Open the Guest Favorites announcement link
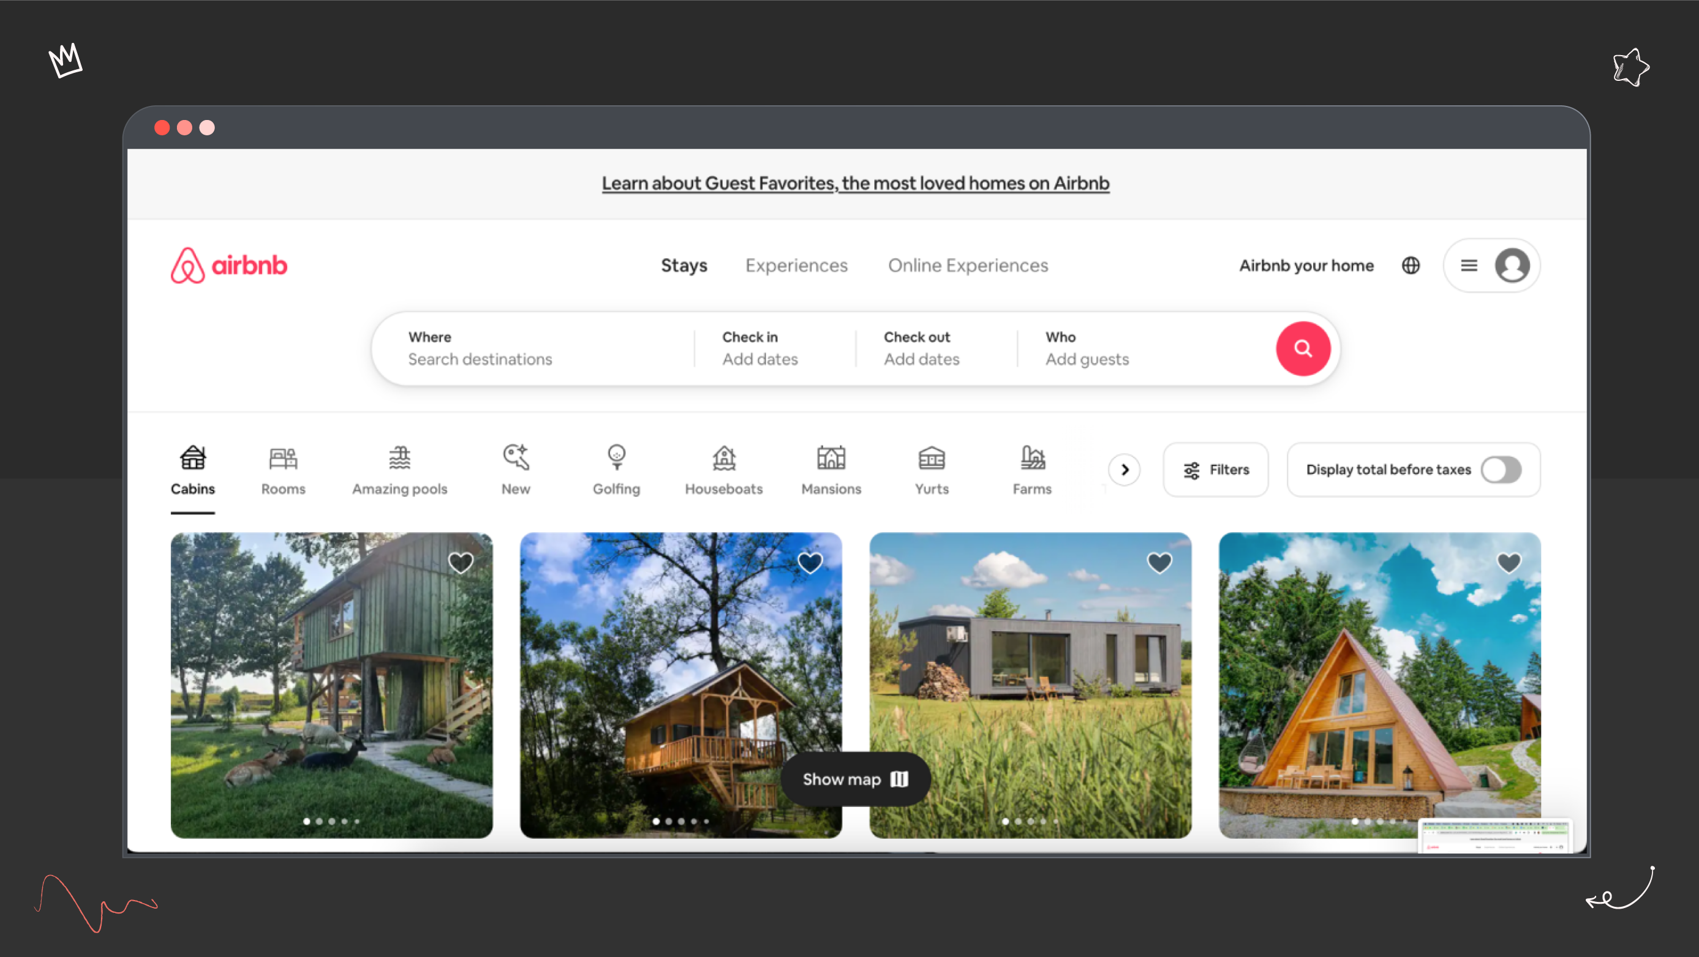Screen dimensions: 1699x957 click(855, 183)
